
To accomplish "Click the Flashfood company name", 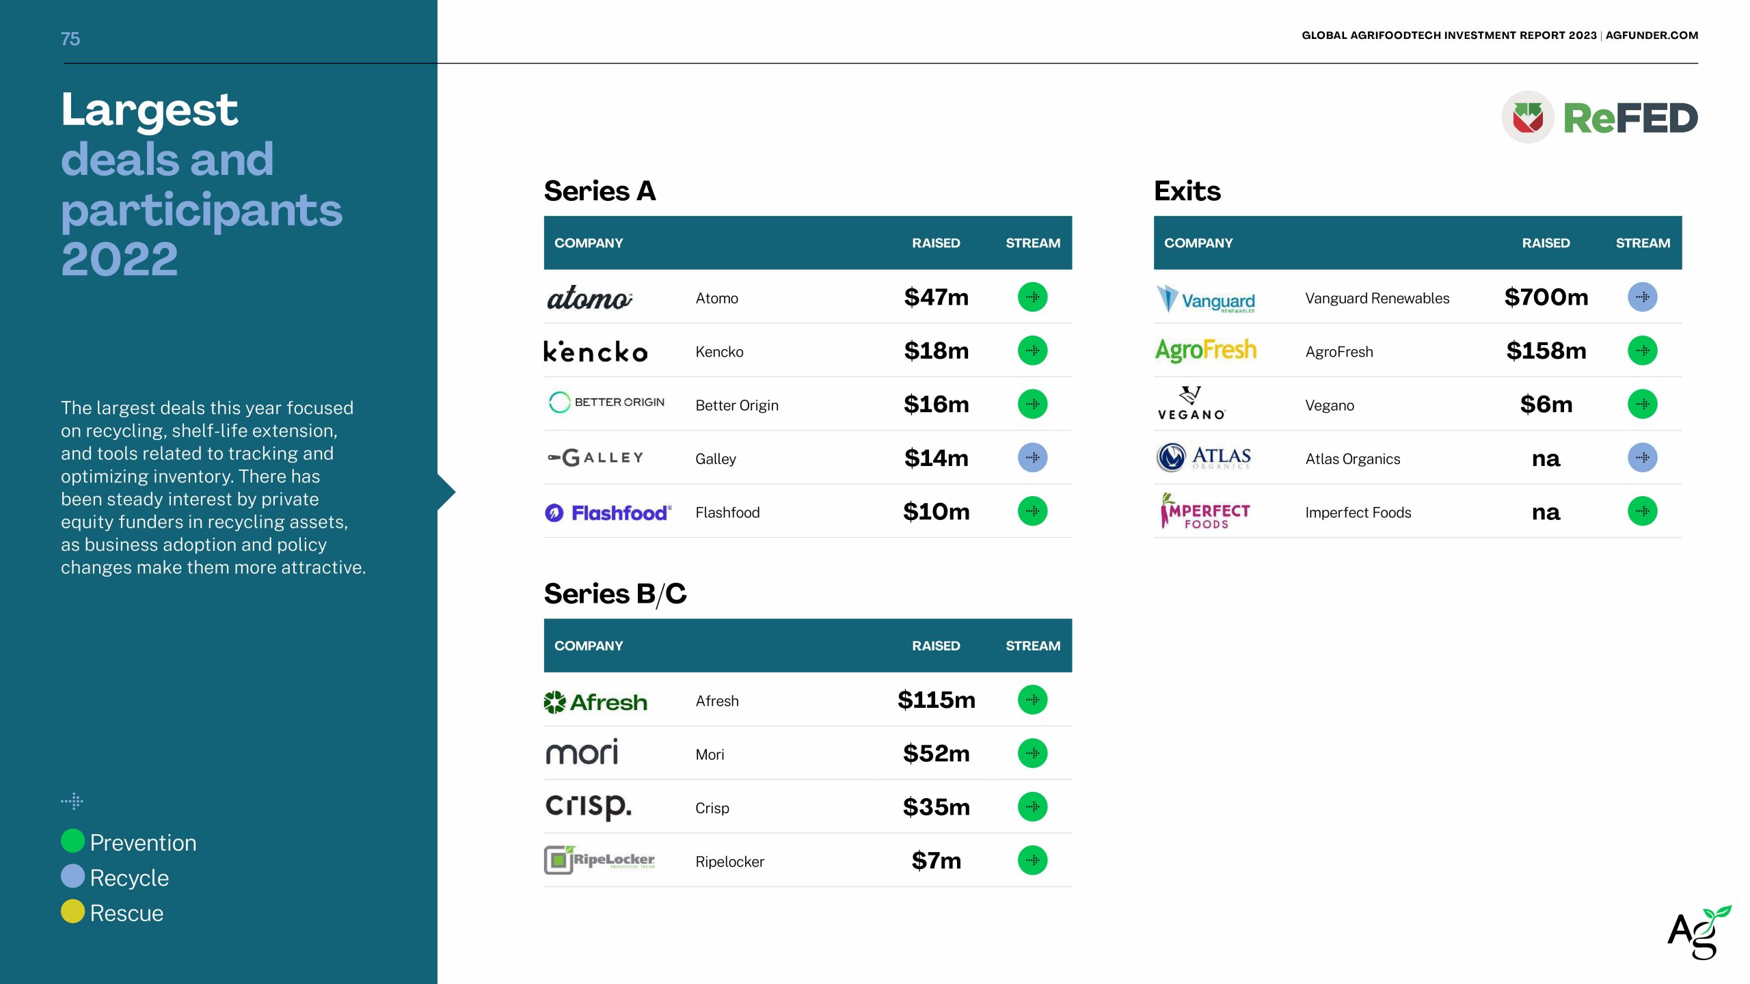I will click(727, 512).
